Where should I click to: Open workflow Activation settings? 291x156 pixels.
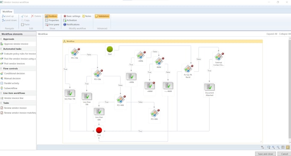(x=70, y=20)
